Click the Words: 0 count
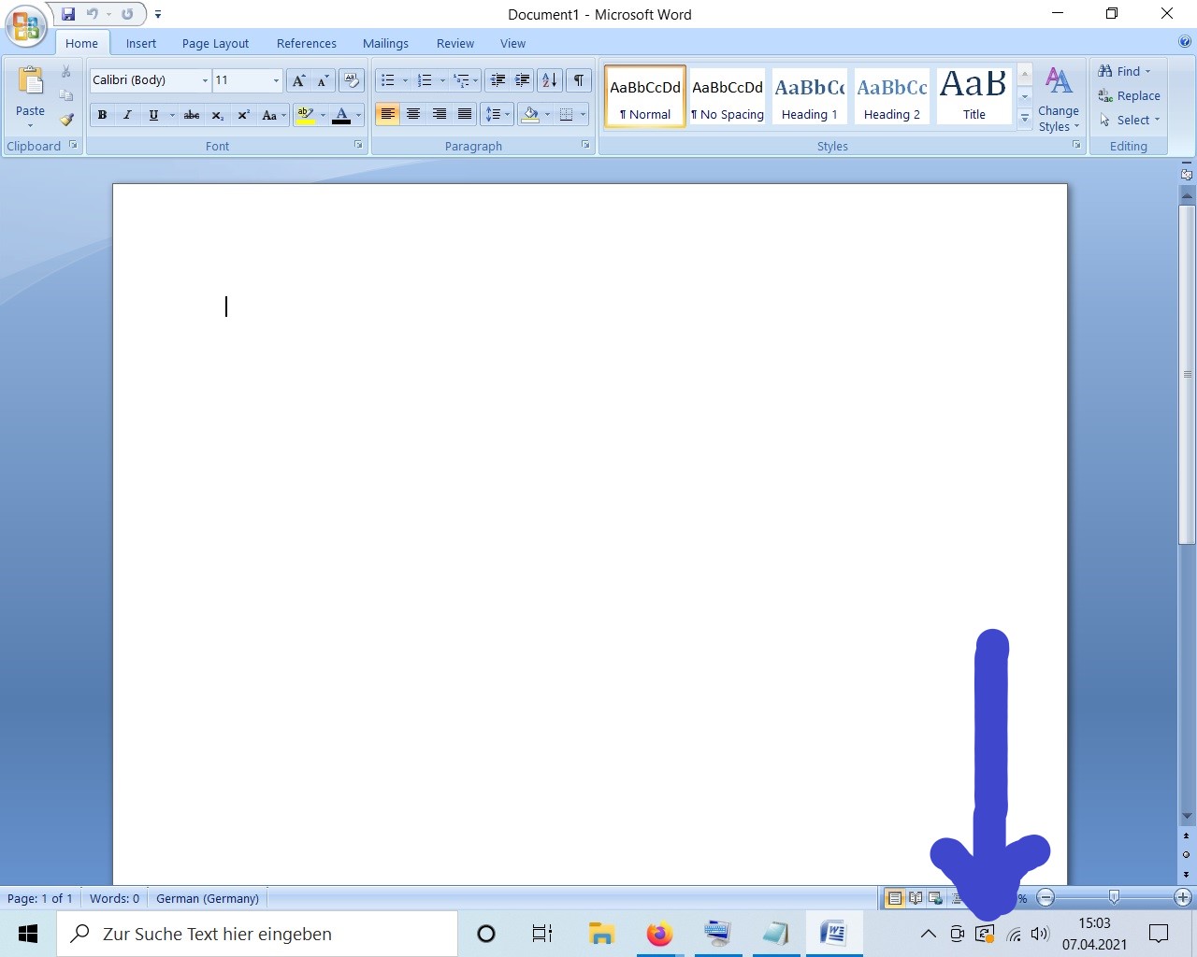Screen dimensions: 1197x957 pyautogui.click(x=114, y=898)
